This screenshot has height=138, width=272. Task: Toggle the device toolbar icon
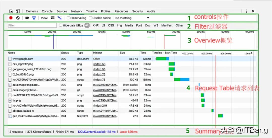17,11
